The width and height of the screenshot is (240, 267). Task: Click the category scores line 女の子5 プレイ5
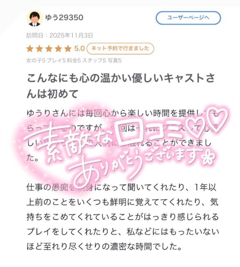[x=74, y=60]
